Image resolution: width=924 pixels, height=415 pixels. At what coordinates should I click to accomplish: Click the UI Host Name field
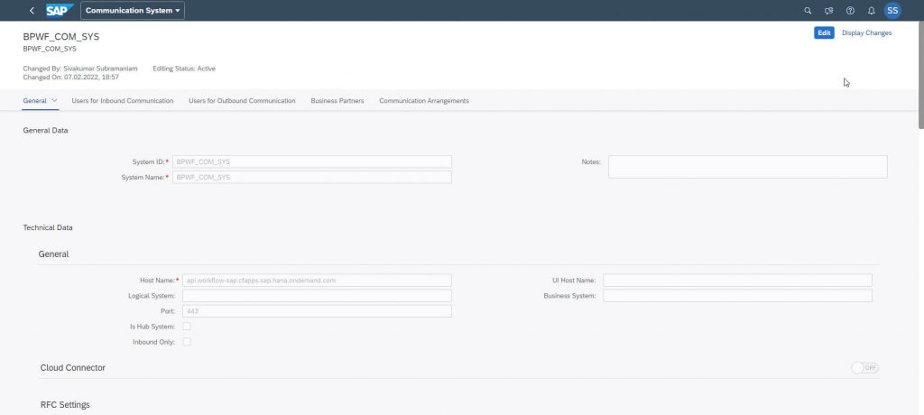[737, 280]
